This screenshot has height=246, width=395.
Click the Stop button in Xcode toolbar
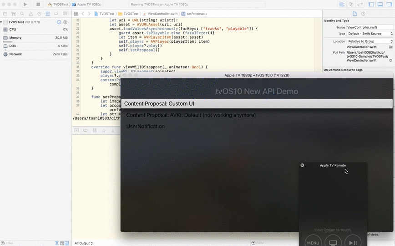pyautogui.click(x=38, y=4)
